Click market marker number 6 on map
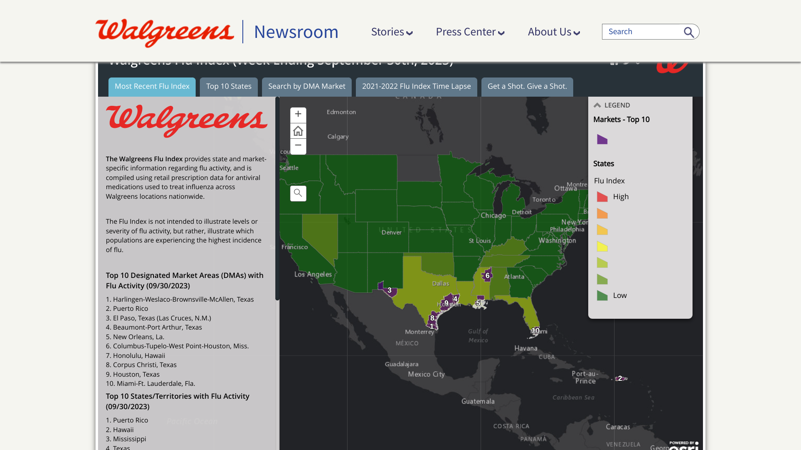 click(487, 275)
